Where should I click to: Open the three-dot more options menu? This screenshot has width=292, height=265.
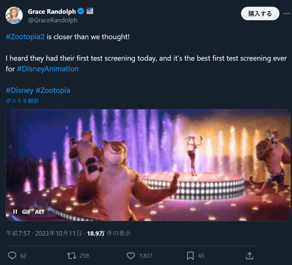287,14
